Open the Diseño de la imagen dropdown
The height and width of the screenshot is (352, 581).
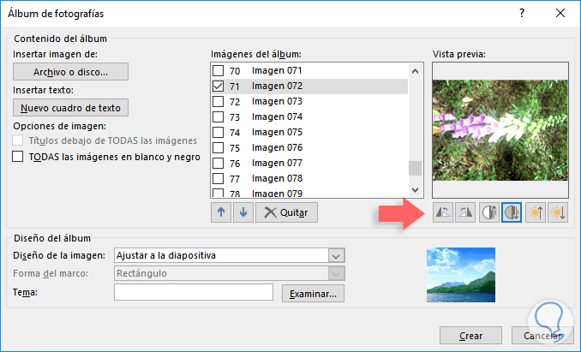(x=336, y=255)
